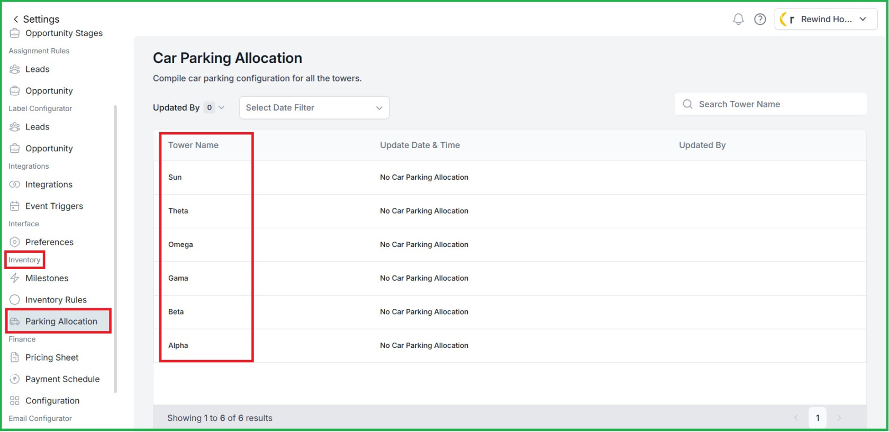
Task: Select the Sun tower row
Action: tap(510, 177)
